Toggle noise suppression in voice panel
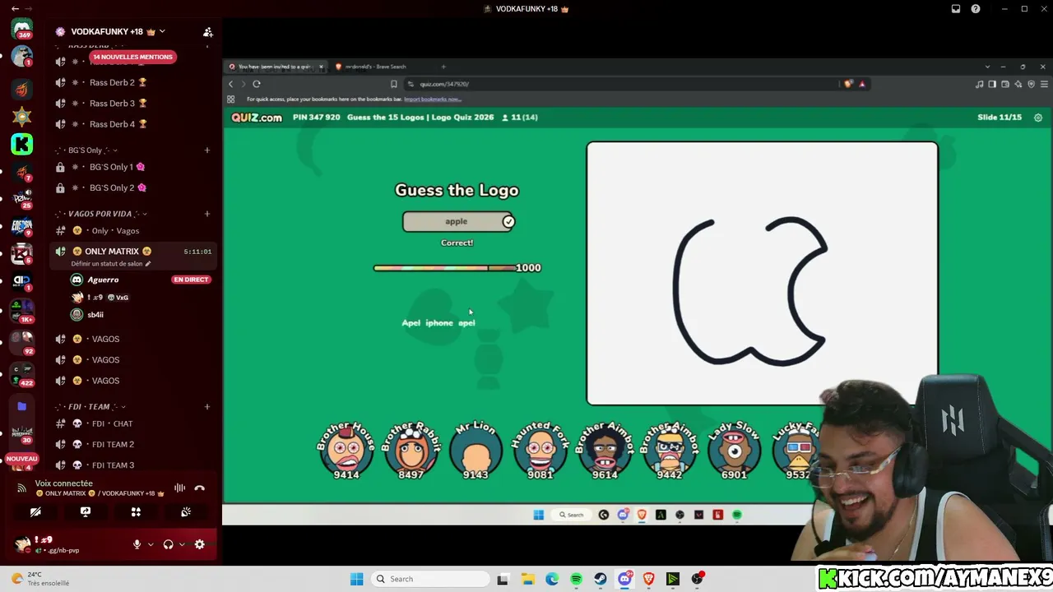The width and height of the screenshot is (1053, 592). (x=179, y=488)
